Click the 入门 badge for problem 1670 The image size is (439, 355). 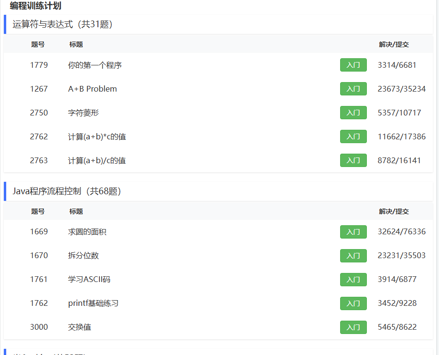coord(353,256)
